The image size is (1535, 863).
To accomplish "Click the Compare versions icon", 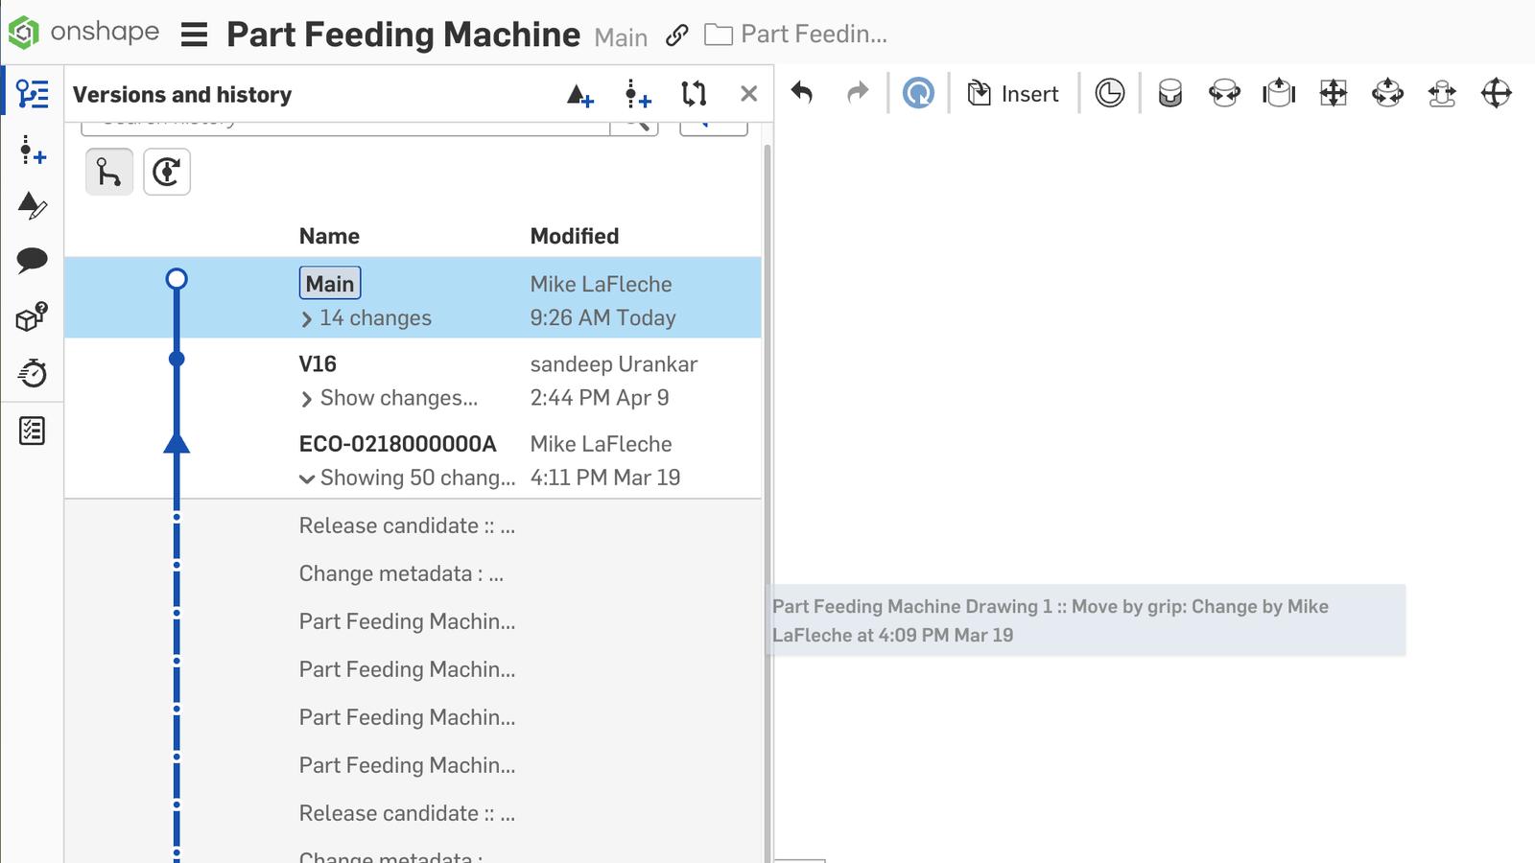I will 693,94.
